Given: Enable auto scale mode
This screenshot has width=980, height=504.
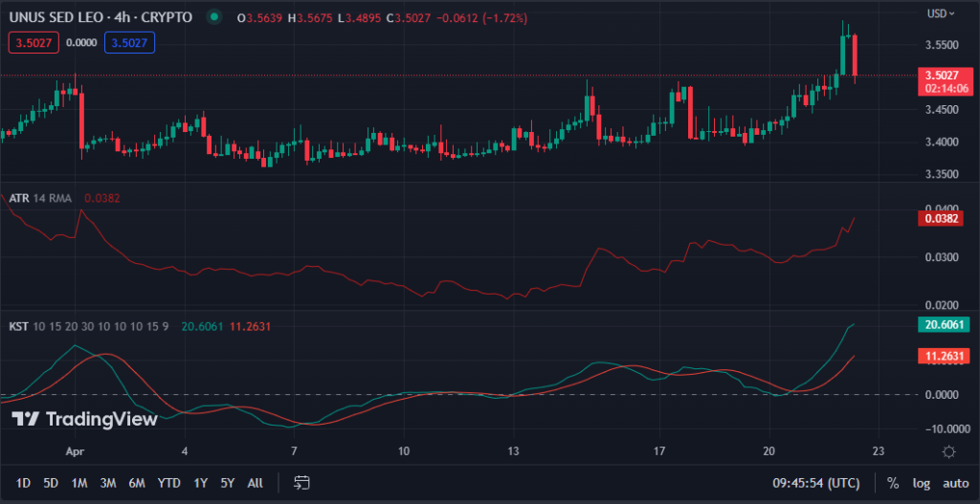Looking at the screenshot, I should coord(955,483).
